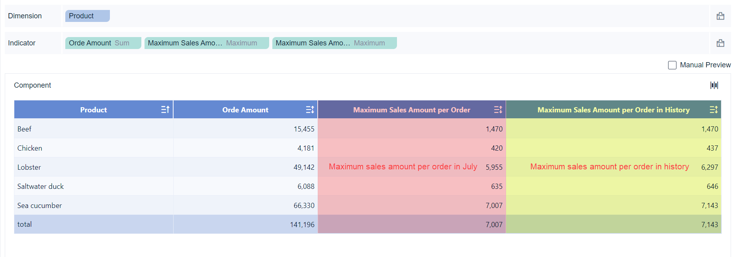735x257 pixels.
Task: Click the total row label
Action: [x=25, y=224]
